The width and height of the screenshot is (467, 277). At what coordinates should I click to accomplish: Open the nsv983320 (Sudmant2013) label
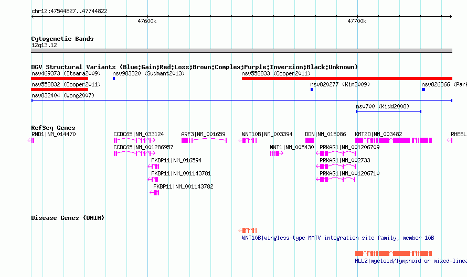pyautogui.click(x=148, y=73)
